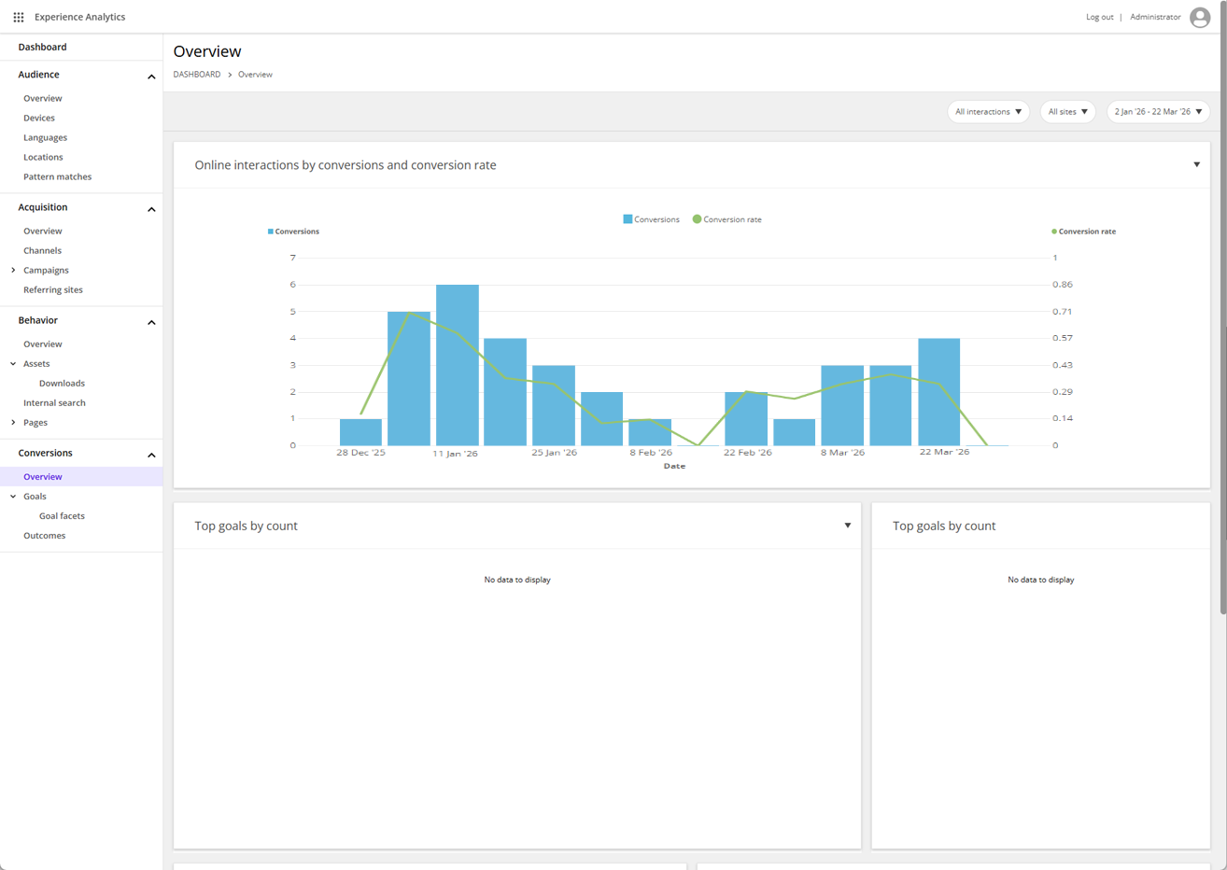Open the Referring sites report
The width and height of the screenshot is (1227, 870).
click(x=53, y=289)
